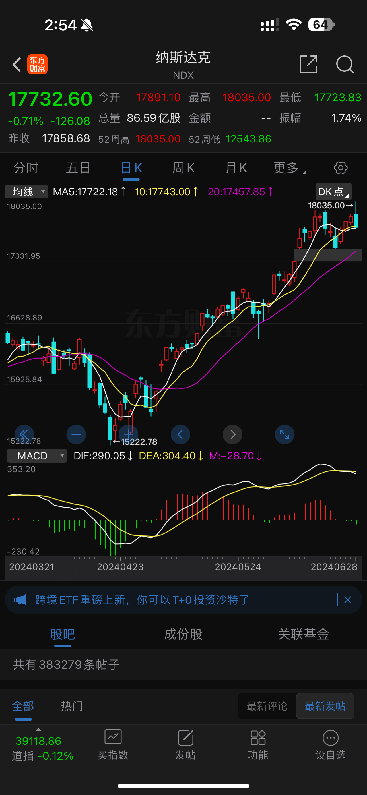Open the 功能 menu
The height and width of the screenshot is (795, 367).
258,744
